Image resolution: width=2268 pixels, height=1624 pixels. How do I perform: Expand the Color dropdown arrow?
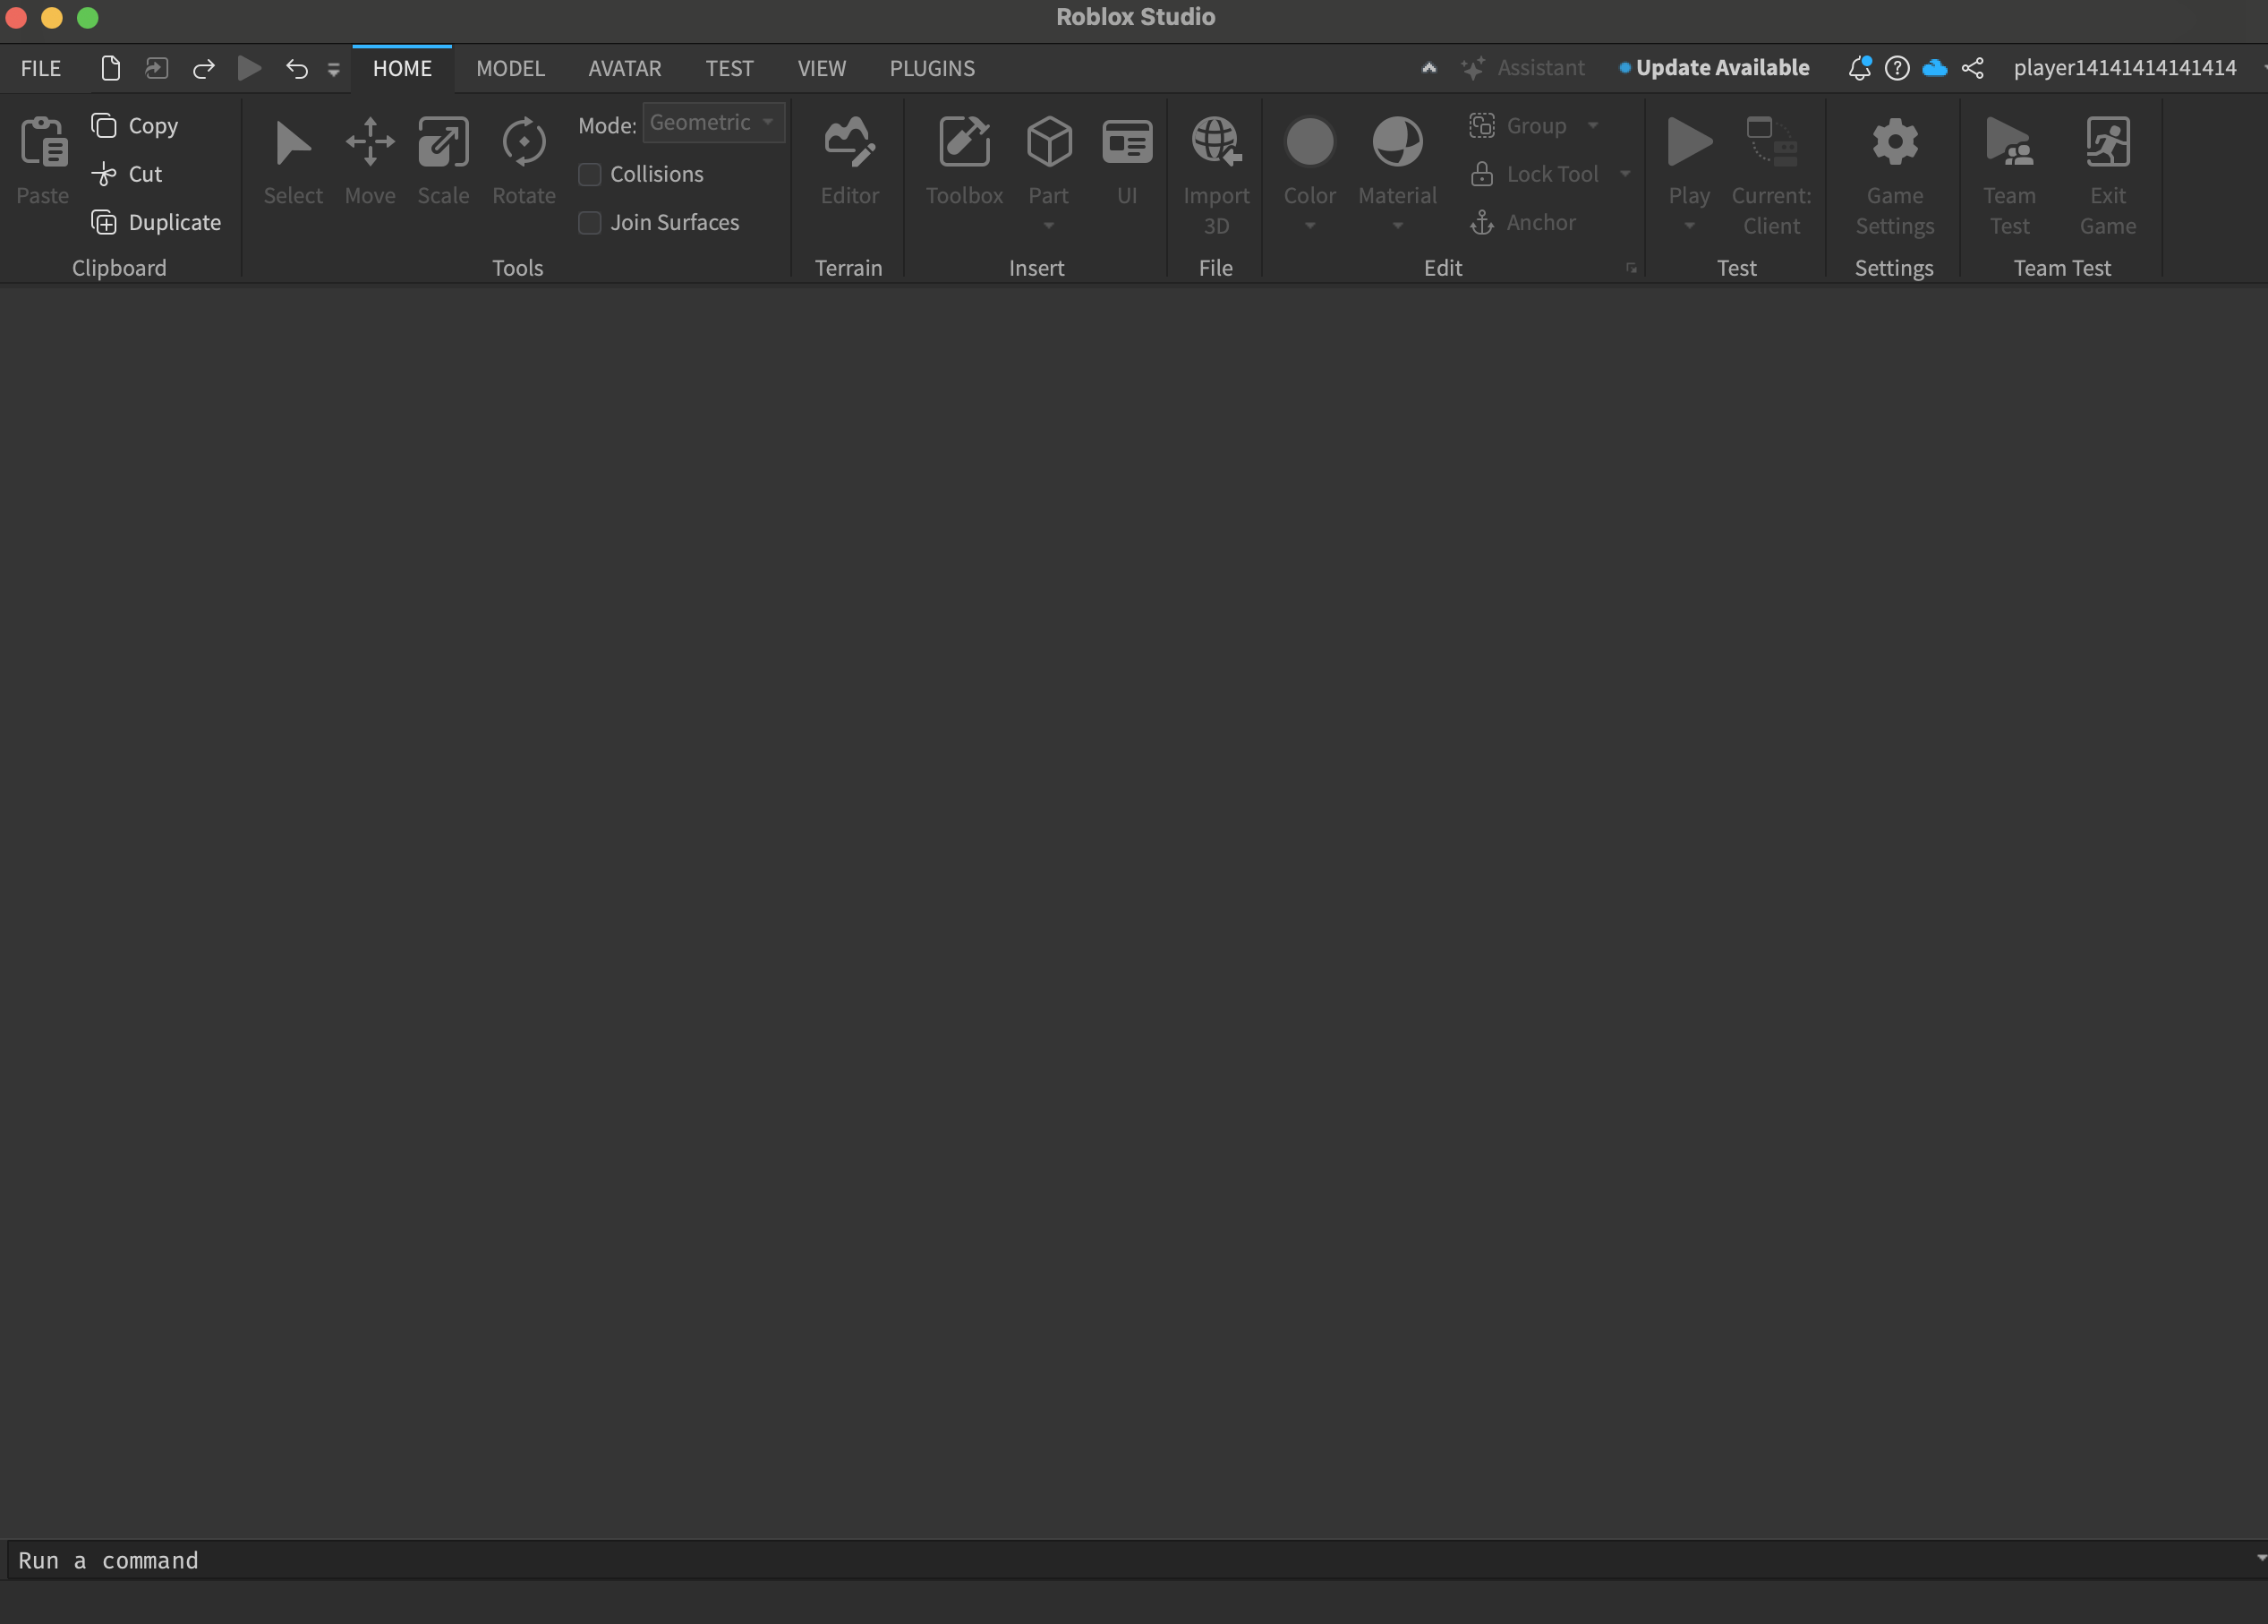(1309, 226)
